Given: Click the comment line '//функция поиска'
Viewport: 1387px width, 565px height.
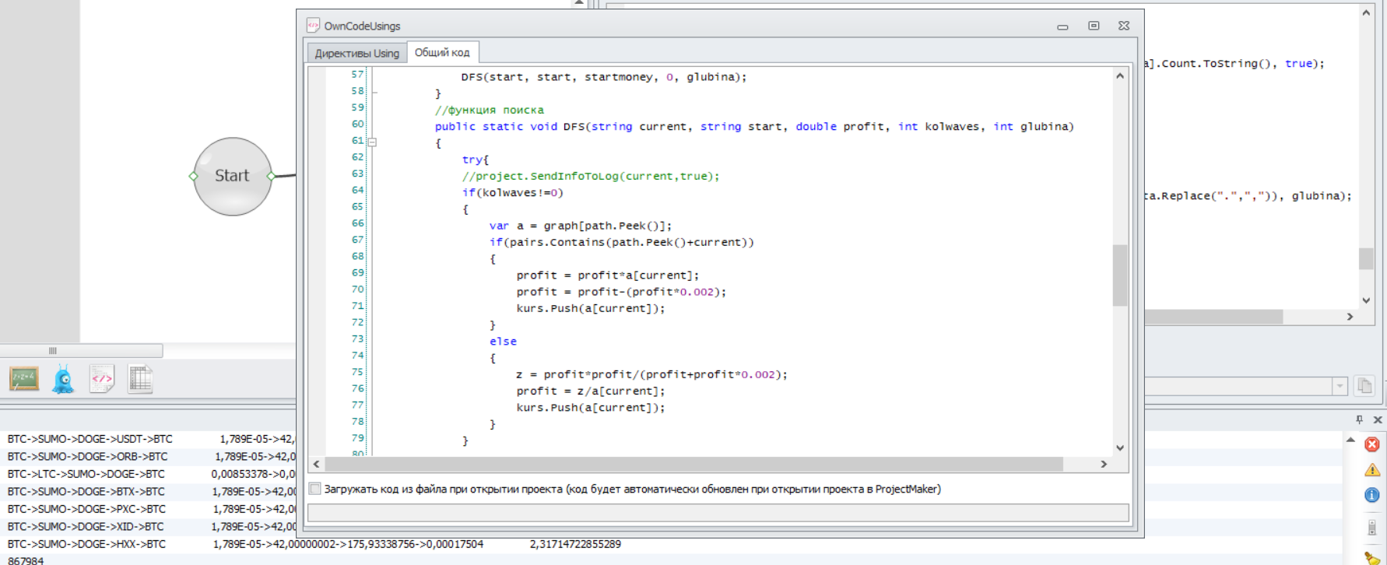Looking at the screenshot, I should [x=490, y=110].
